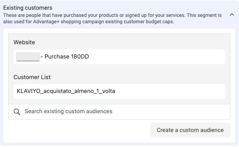
Task: Click the Existing customers description text
Action: [x=112, y=18]
